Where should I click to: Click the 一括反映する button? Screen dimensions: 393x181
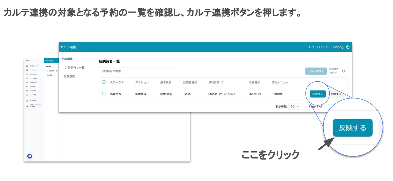coord(316,71)
